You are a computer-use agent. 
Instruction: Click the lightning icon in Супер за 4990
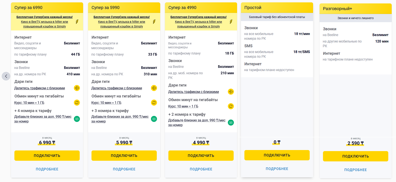[231, 22]
